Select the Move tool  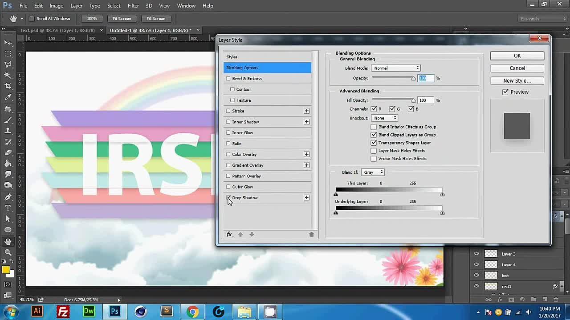click(8, 43)
